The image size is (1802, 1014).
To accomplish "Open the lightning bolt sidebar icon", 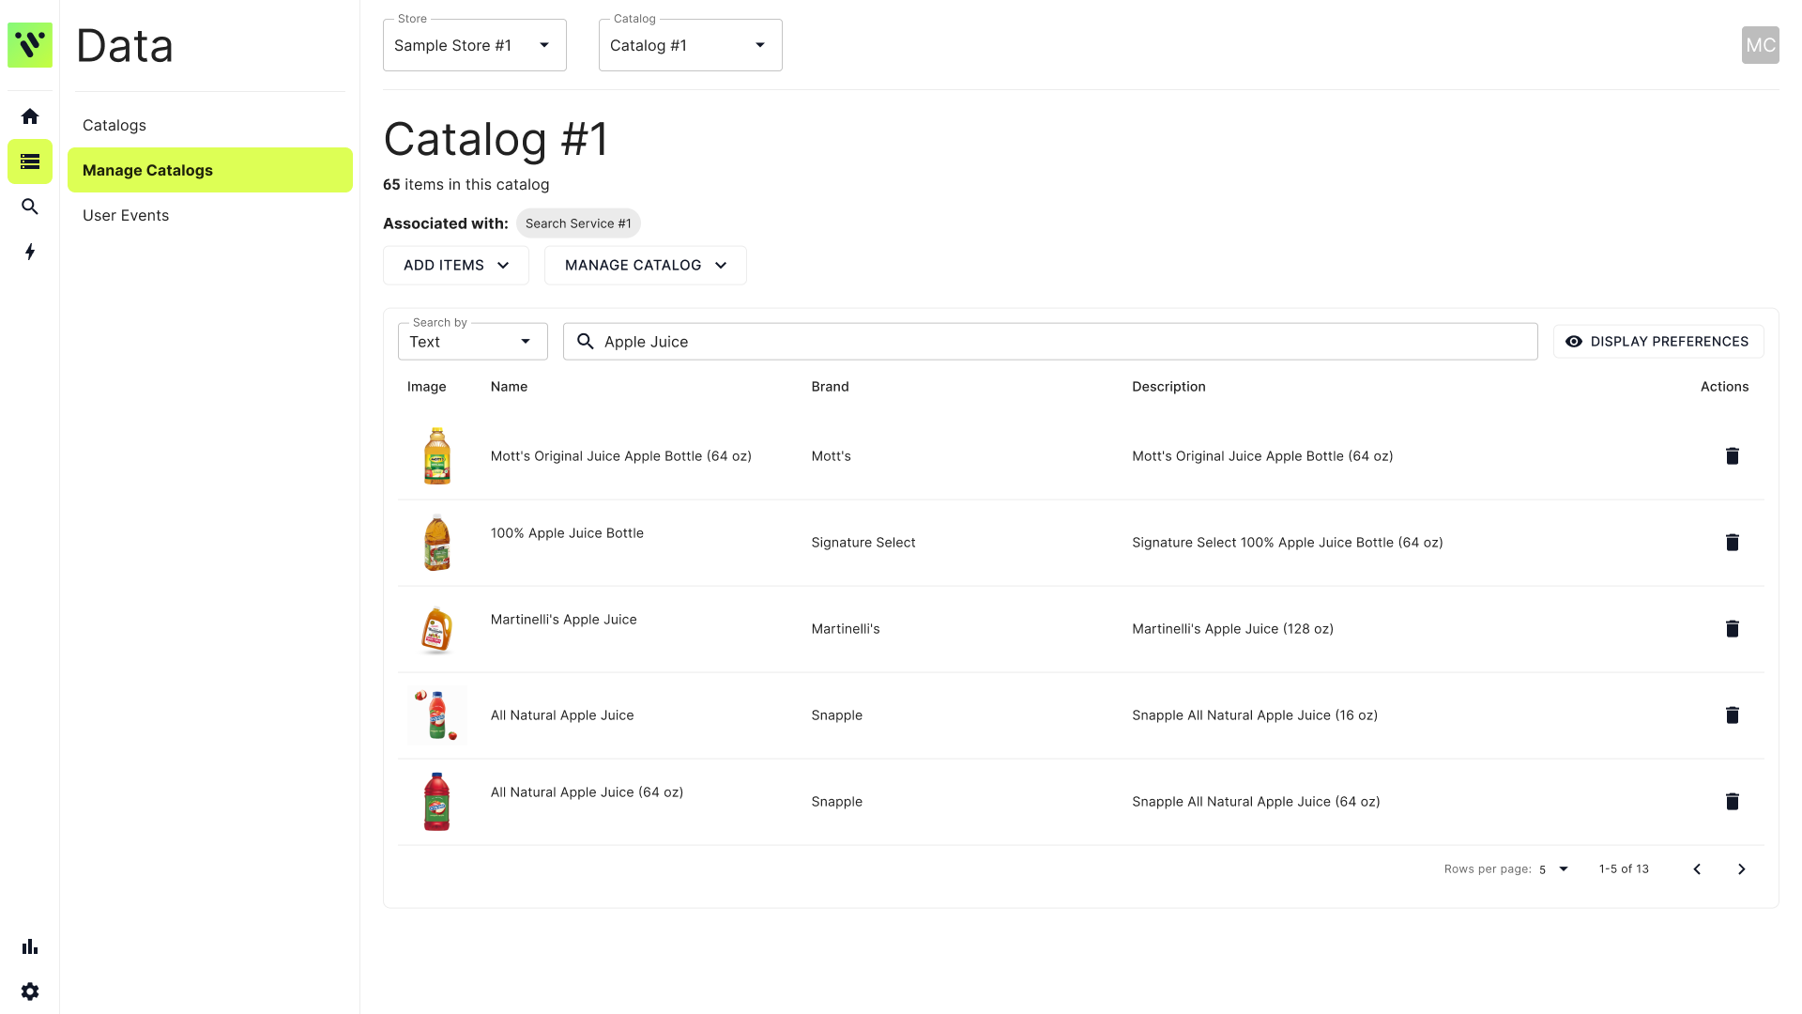I will click(x=30, y=252).
